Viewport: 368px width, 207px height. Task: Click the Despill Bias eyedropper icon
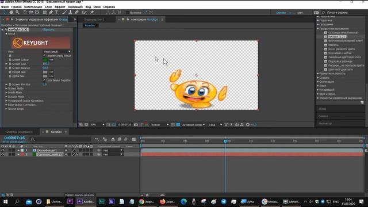[51, 72]
